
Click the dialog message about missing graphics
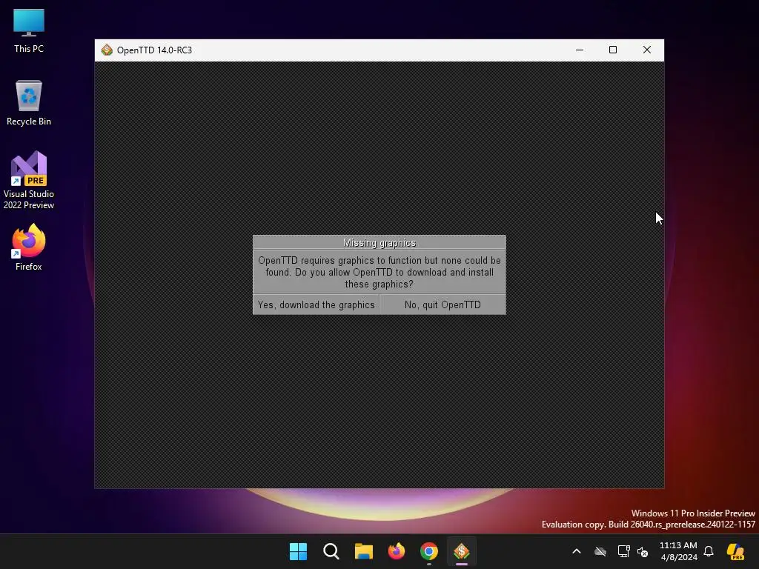point(379,273)
